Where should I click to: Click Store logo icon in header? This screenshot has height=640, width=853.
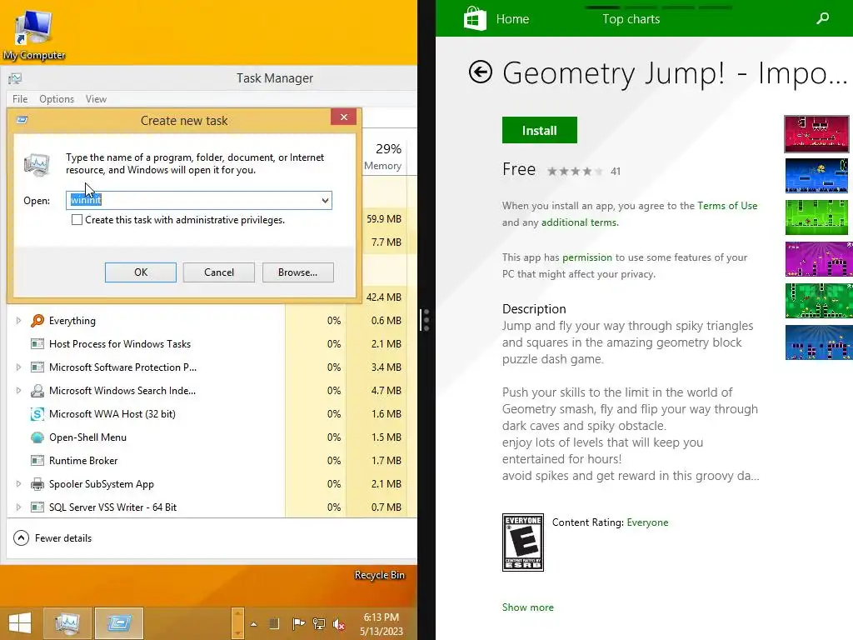[474, 18]
